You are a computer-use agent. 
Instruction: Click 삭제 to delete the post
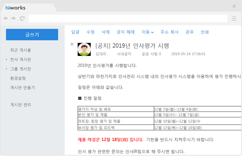[106, 32]
